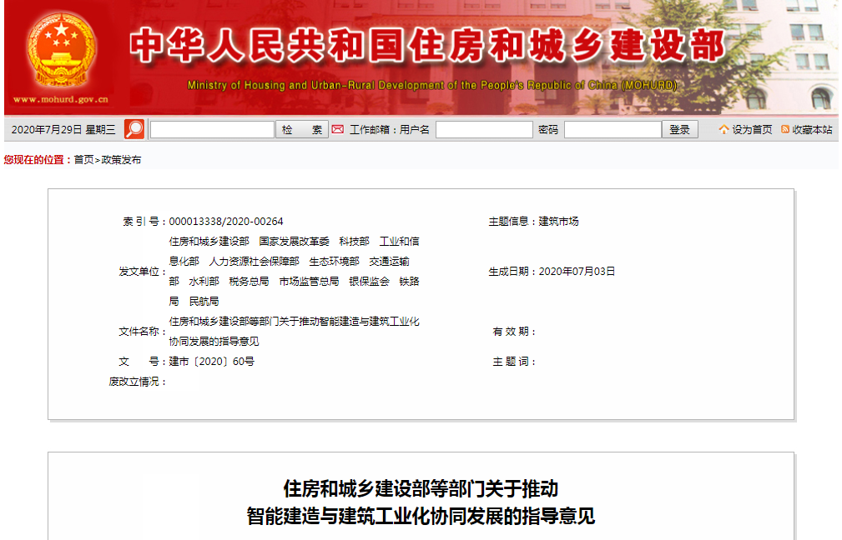Screen dimensions: 842x540
Task: Click the 密码 password field
Action: coord(612,129)
